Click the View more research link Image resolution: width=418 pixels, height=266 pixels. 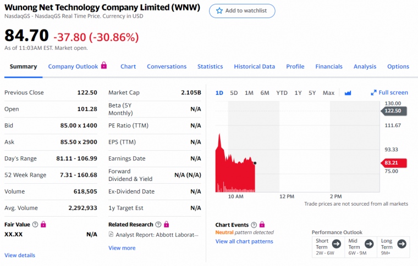pyautogui.click(x=122, y=248)
